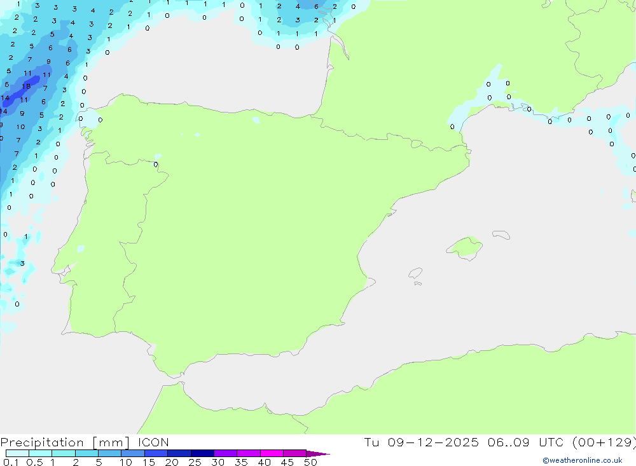Click the 10–15 mm blue legend swatch
The image size is (636, 466).
point(133,453)
